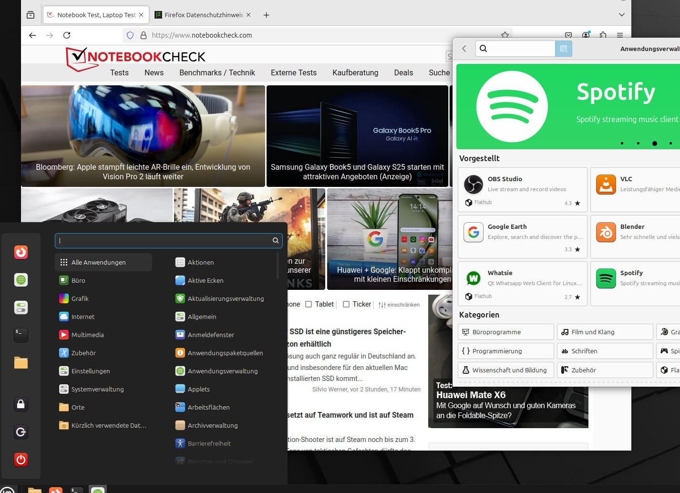Click the Software Manager taskbar icon
This screenshot has width=680, height=493.
[98, 490]
